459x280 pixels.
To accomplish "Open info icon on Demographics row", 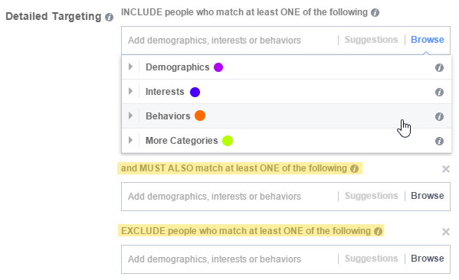I will [x=439, y=67].
